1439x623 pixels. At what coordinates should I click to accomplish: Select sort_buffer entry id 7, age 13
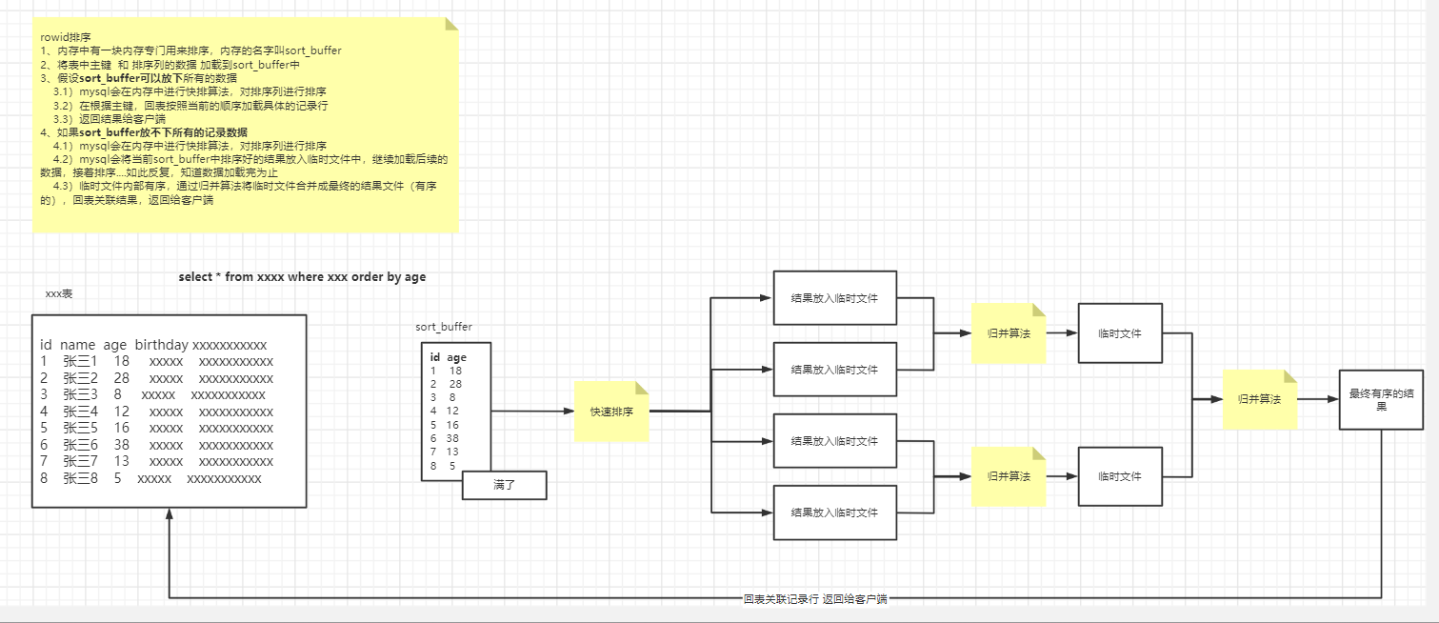pyautogui.click(x=445, y=452)
